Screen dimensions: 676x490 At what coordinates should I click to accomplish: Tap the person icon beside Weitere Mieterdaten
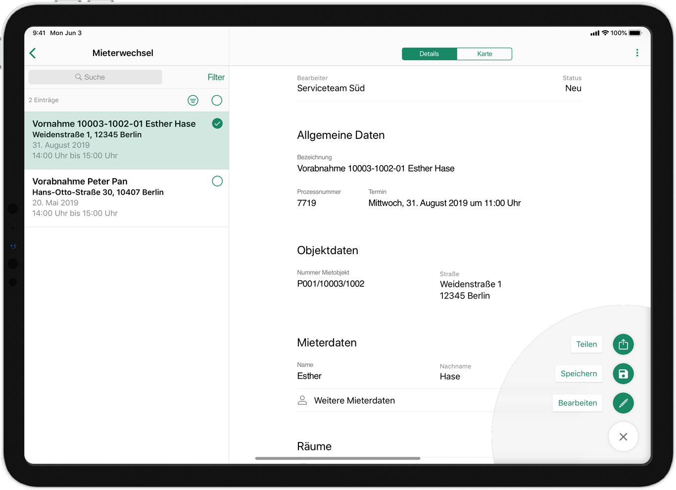(x=302, y=401)
